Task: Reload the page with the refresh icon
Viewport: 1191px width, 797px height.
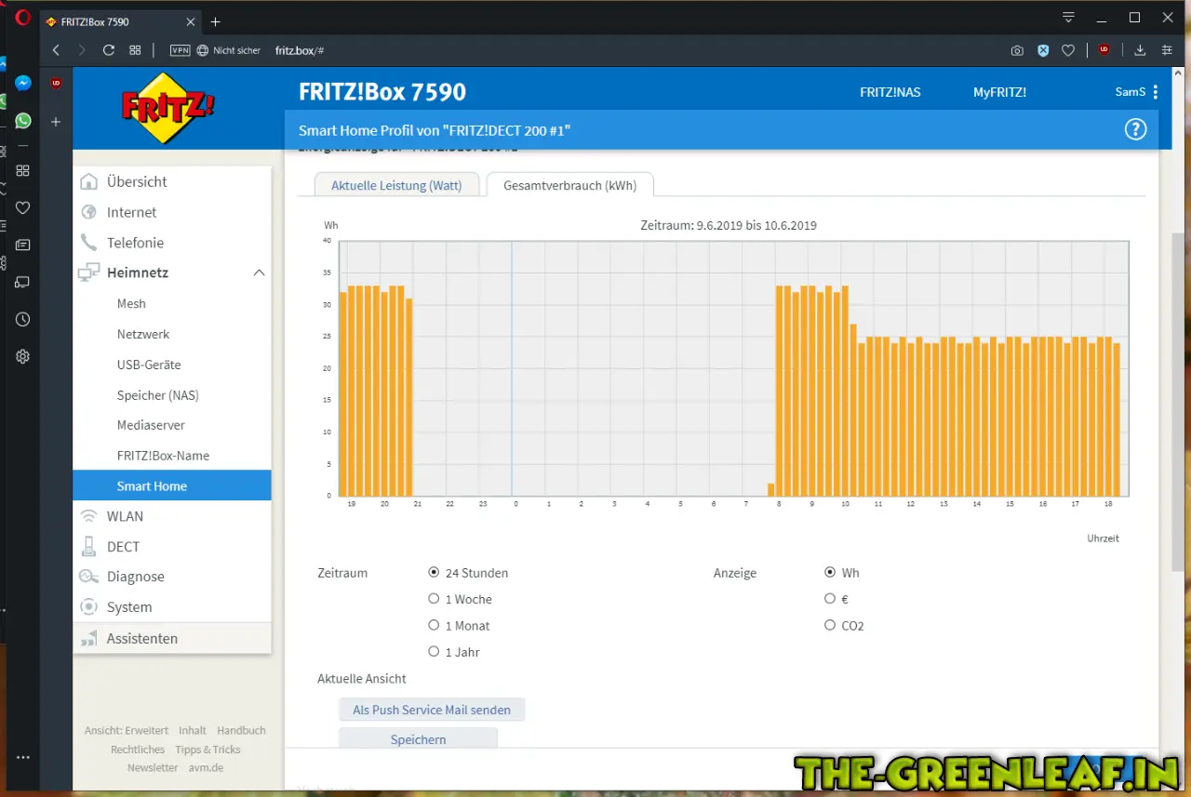Action: point(109,50)
